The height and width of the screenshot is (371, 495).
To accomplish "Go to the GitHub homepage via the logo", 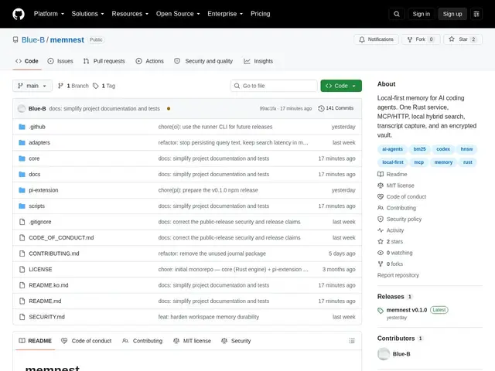I will click(19, 14).
